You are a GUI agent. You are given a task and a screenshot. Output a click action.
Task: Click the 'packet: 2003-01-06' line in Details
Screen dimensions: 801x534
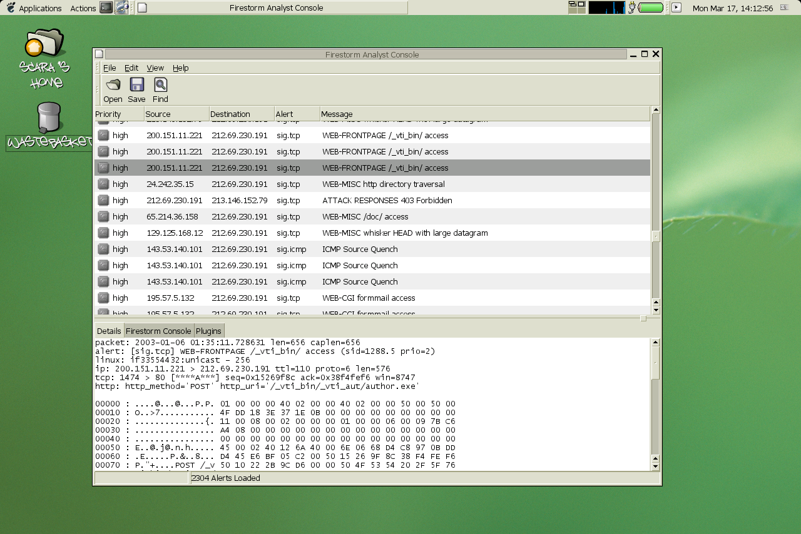pos(228,343)
